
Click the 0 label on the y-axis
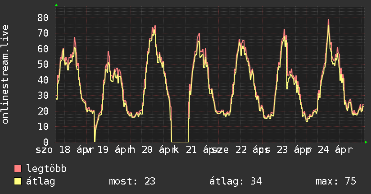(x=46, y=142)
